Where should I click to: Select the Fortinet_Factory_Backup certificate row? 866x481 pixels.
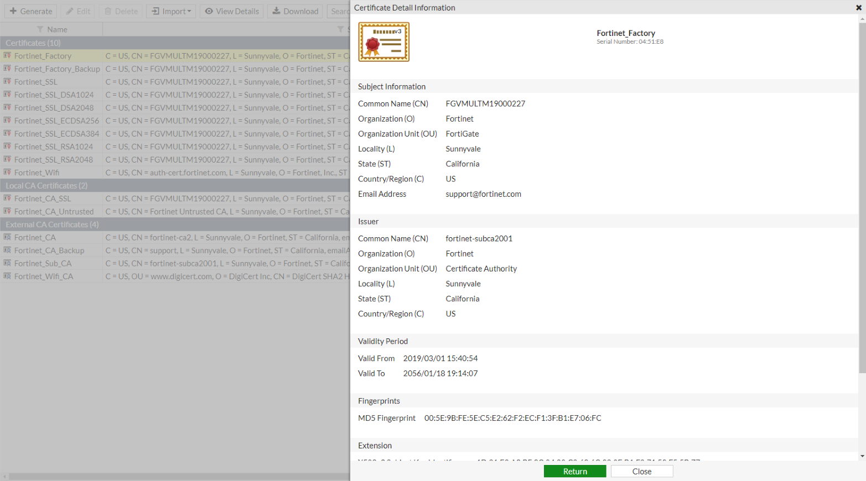click(175, 69)
